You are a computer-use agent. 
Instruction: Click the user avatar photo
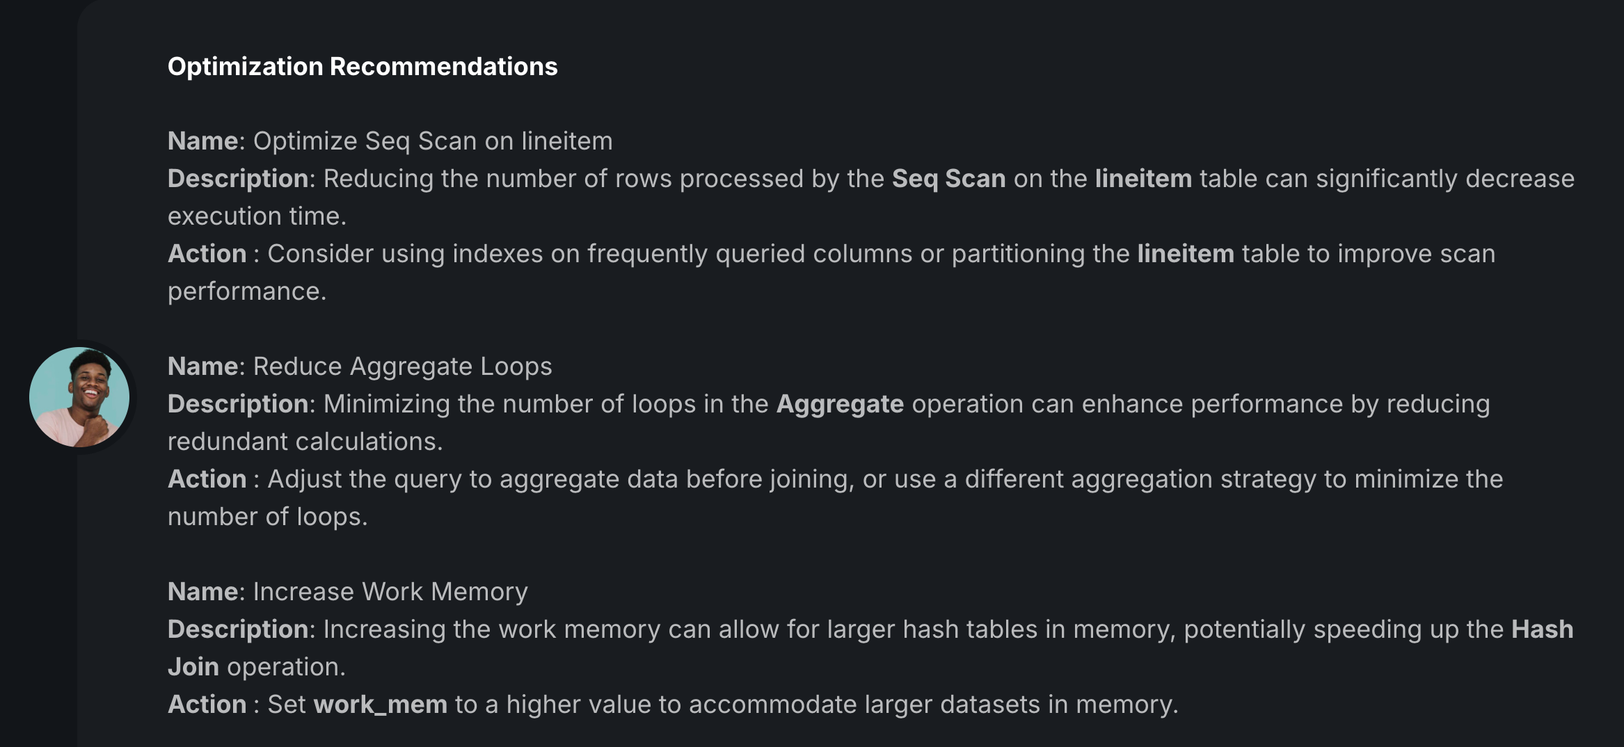(79, 397)
